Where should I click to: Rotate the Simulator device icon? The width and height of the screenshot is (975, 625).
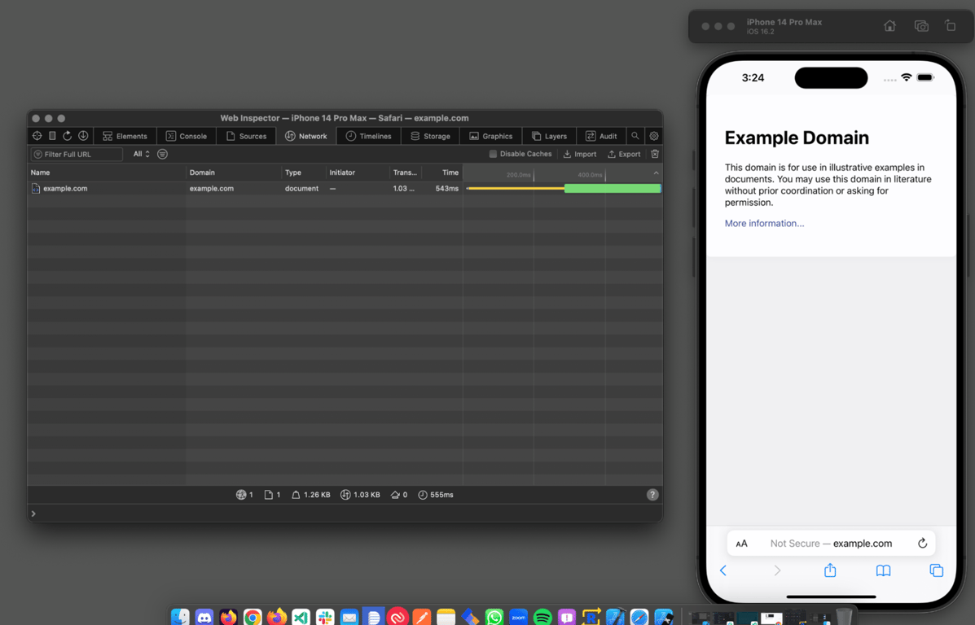[950, 26]
